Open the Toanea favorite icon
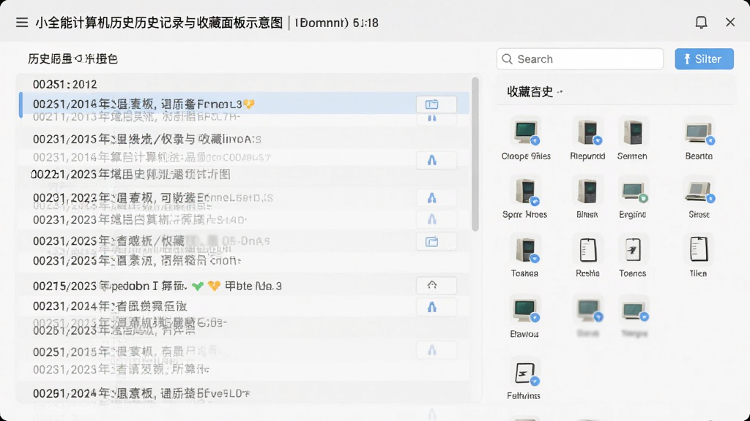Image resolution: width=750 pixels, height=421 pixels. pyautogui.click(x=525, y=249)
